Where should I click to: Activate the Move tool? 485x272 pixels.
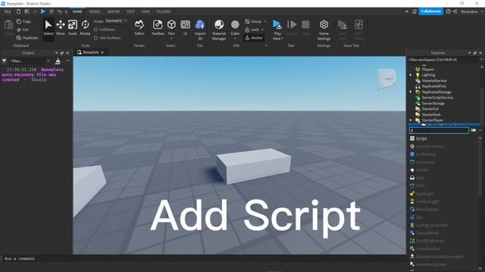click(x=61, y=28)
